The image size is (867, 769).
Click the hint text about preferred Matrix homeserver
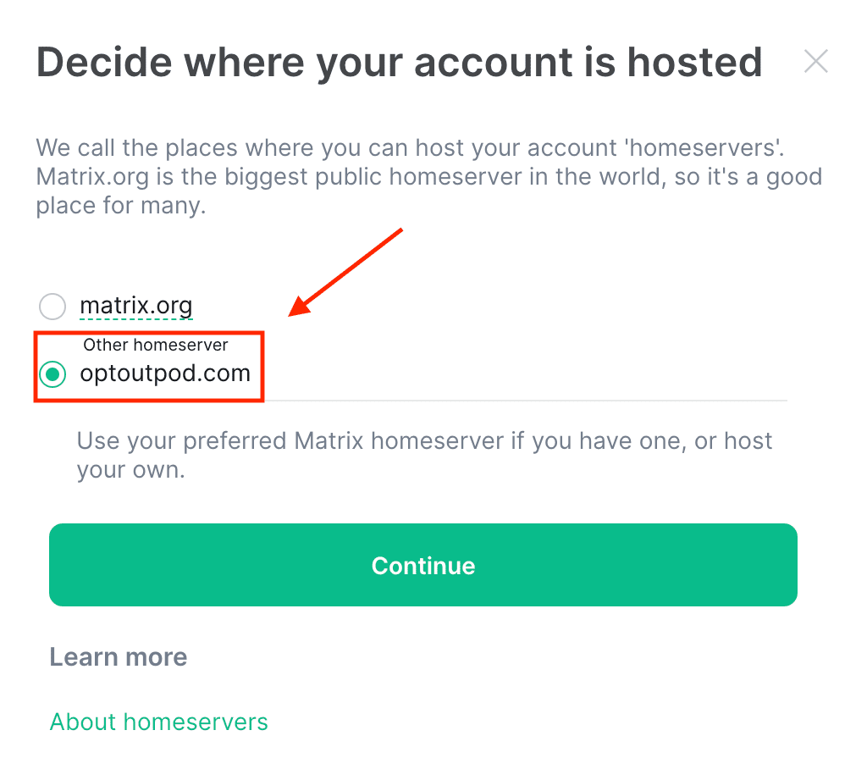pyautogui.click(x=424, y=456)
